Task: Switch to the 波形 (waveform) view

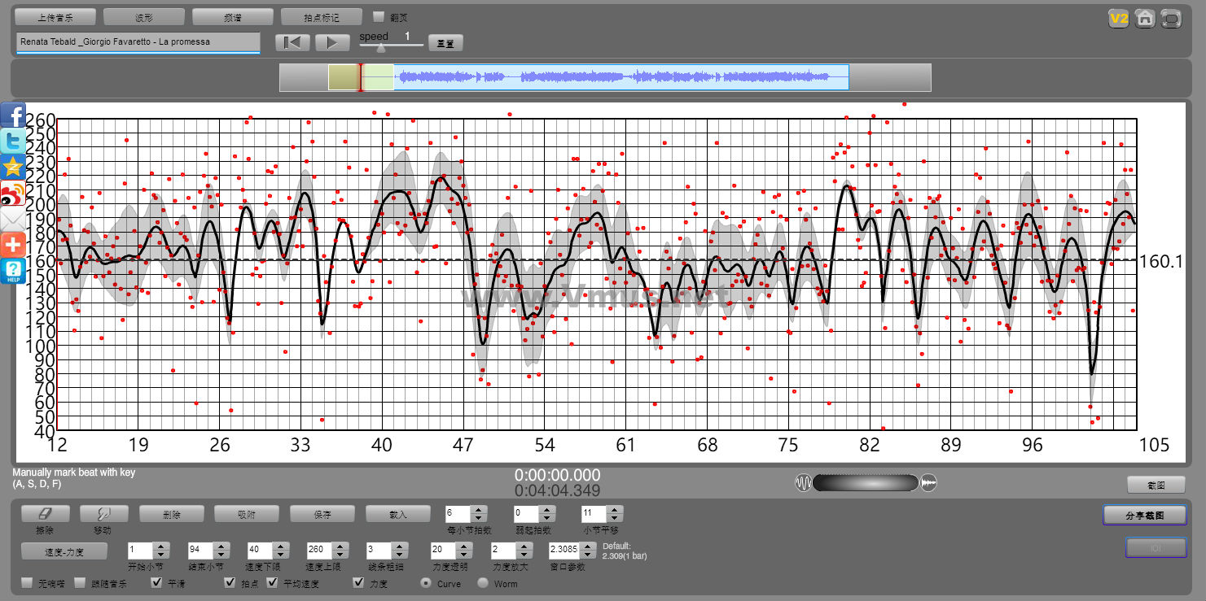Action: click(x=144, y=17)
